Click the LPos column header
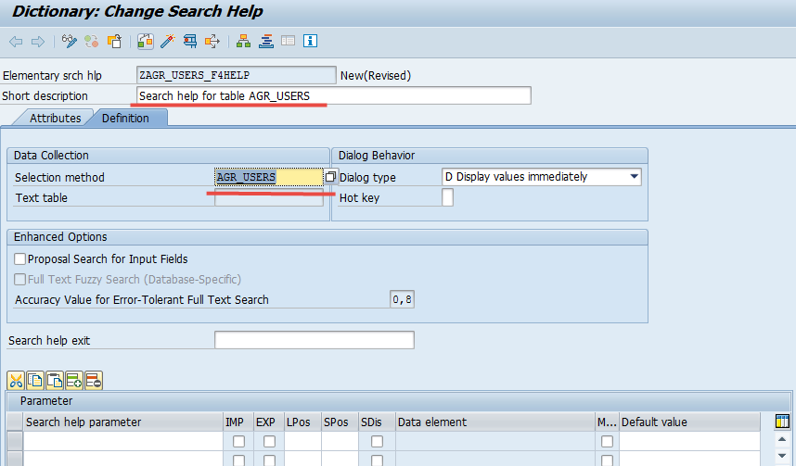 click(x=302, y=422)
